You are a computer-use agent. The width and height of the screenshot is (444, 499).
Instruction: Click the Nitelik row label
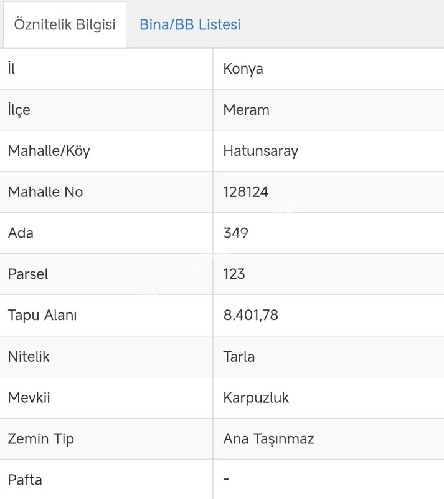(29, 357)
